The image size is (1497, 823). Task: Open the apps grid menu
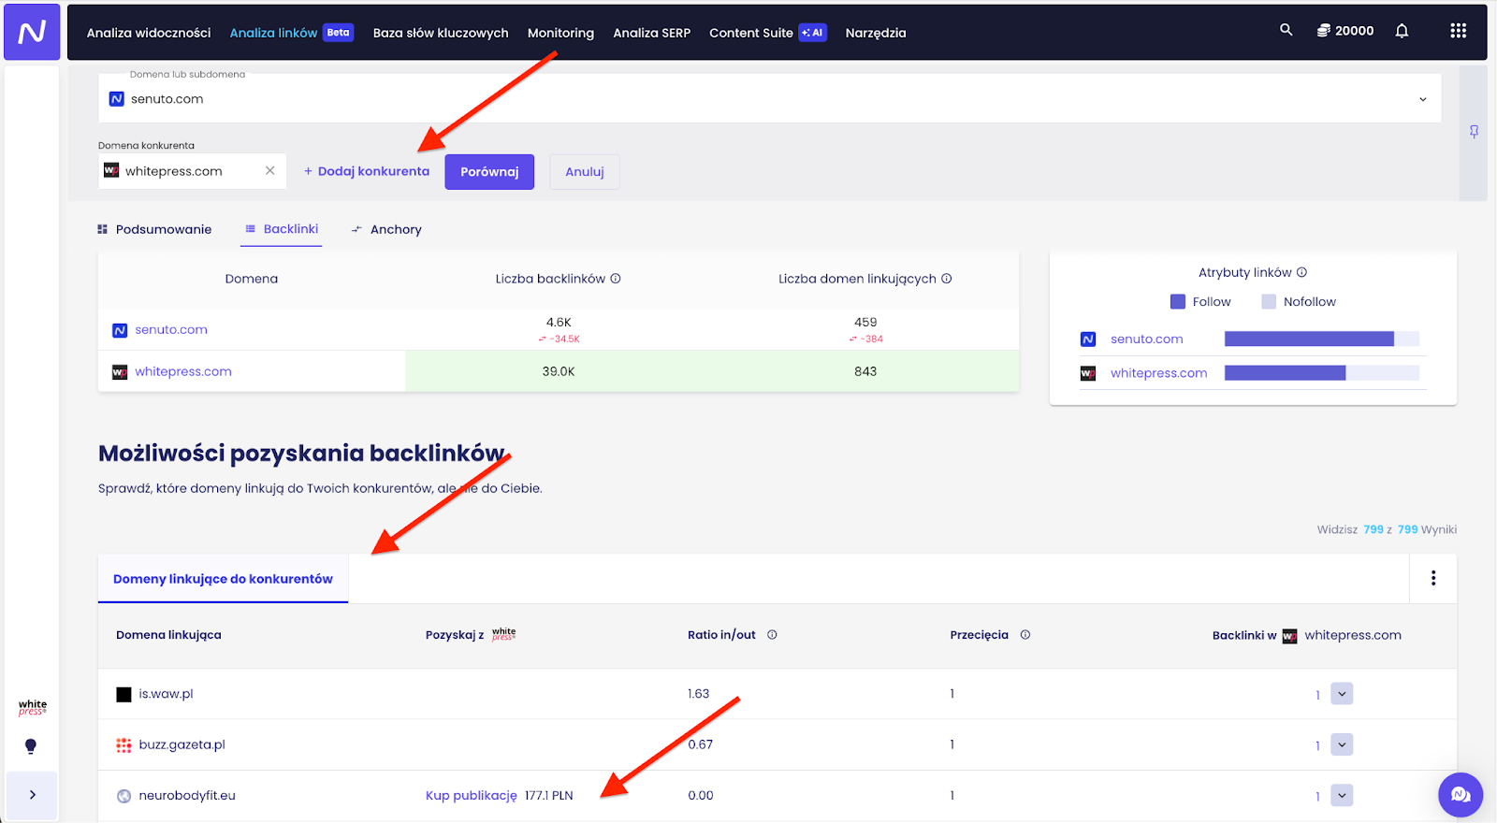click(1458, 31)
